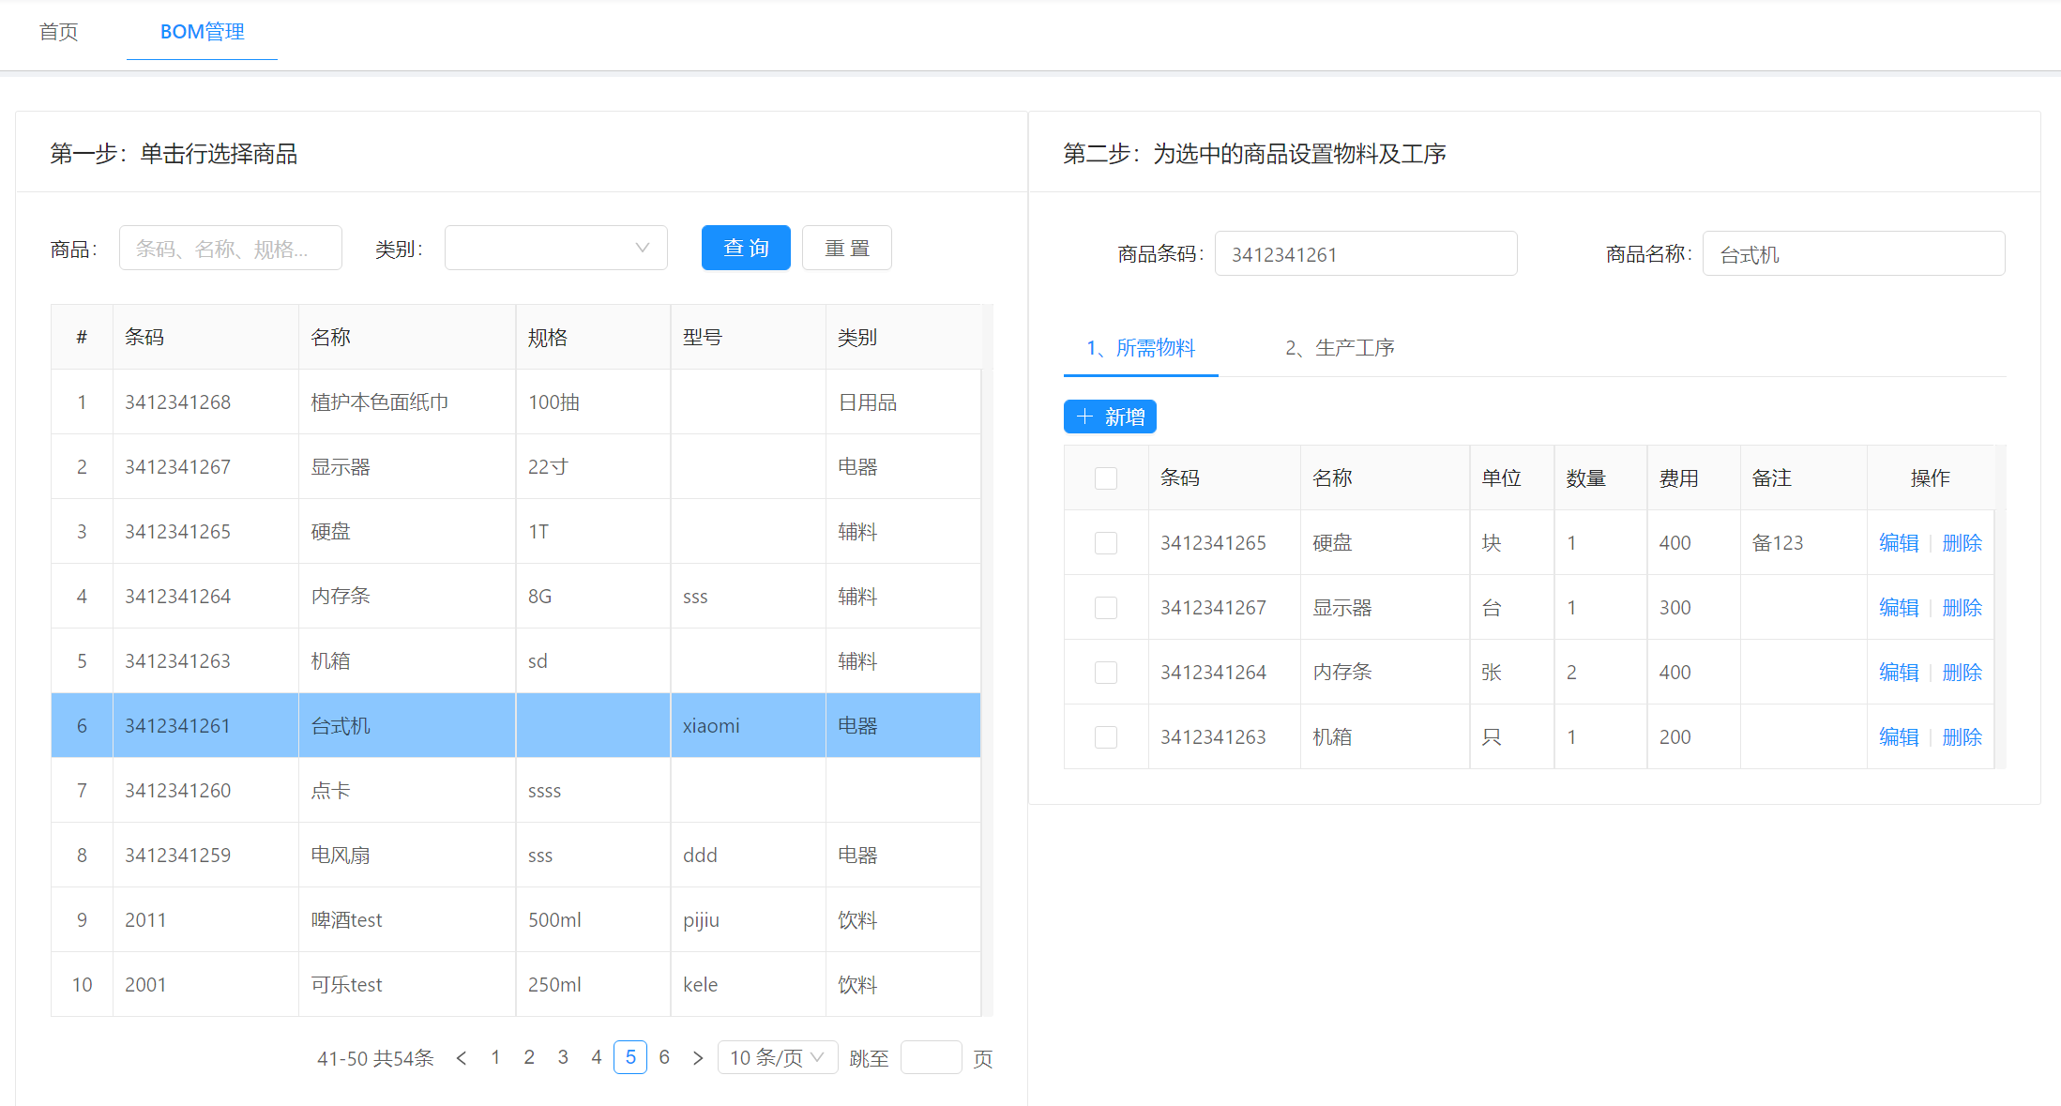Click the 商品名称 input field
This screenshot has width=2061, height=1106.
pos(1854,253)
